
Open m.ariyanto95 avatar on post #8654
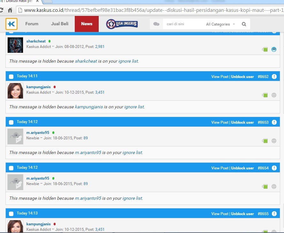point(15,182)
